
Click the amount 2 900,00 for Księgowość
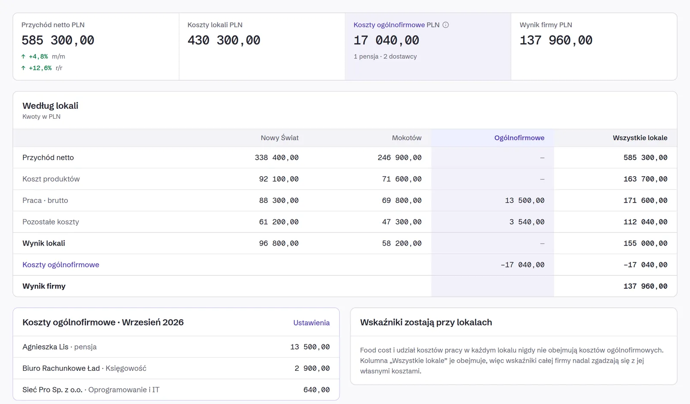point(312,368)
